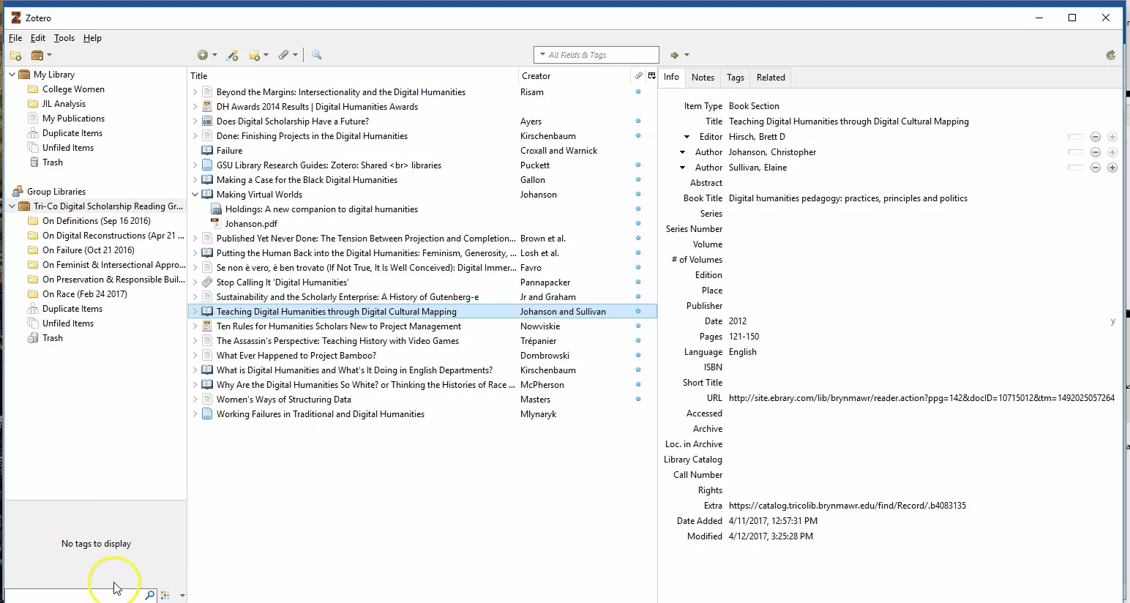Expand Beyond the Margins item
1130x603 pixels.
(195, 92)
